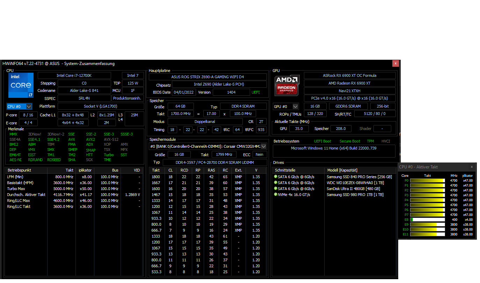Image resolution: width=480 pixels, height=283 pixels.
Task: Click the 1.2869 V VID value
Action: click(132, 195)
